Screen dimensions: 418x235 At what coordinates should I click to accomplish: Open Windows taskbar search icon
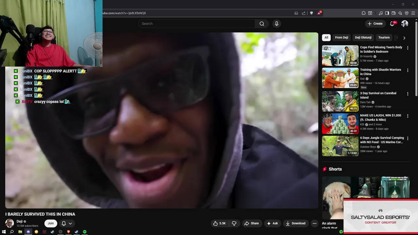(x=12, y=232)
